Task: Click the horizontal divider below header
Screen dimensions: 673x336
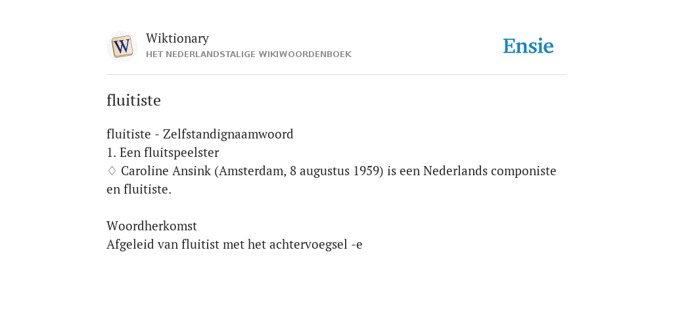Action: (x=336, y=75)
